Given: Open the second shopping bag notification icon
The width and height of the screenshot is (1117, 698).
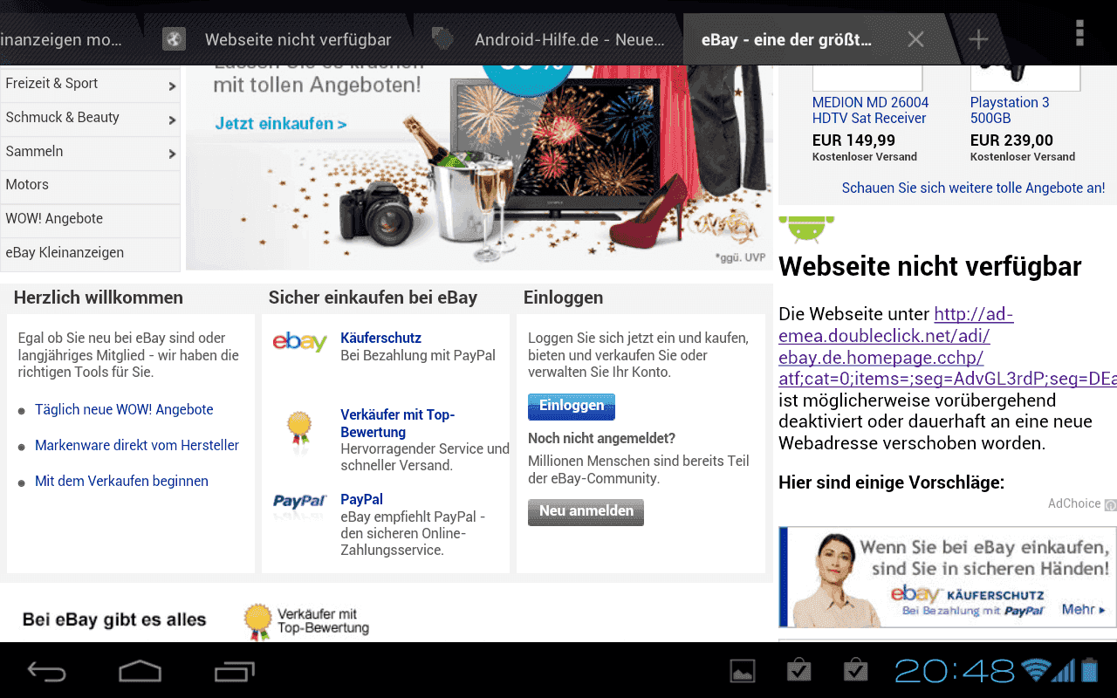Looking at the screenshot, I should [855, 669].
